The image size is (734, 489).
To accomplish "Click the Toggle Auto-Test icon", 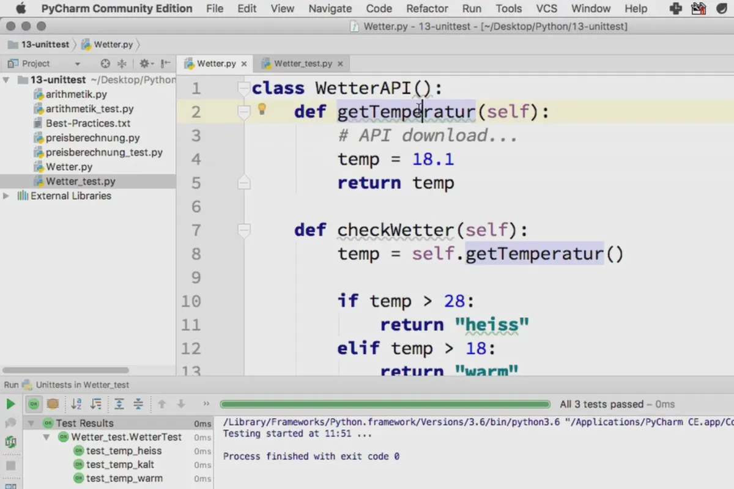I will 10,441.
